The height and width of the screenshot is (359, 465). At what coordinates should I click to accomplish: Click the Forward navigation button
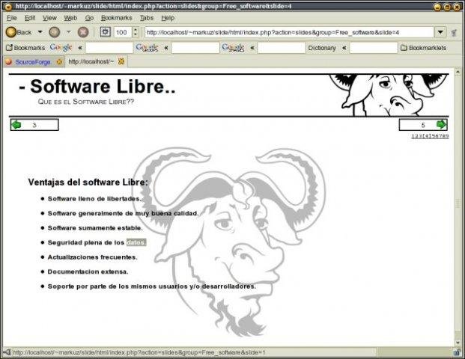[x=55, y=32]
